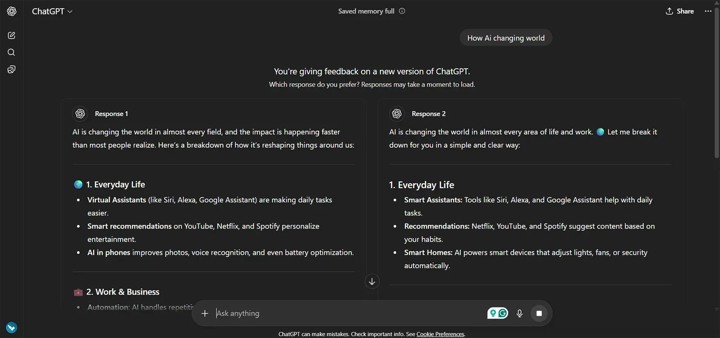Click the plus attachment icon in composer
720x338 pixels.
click(205, 313)
